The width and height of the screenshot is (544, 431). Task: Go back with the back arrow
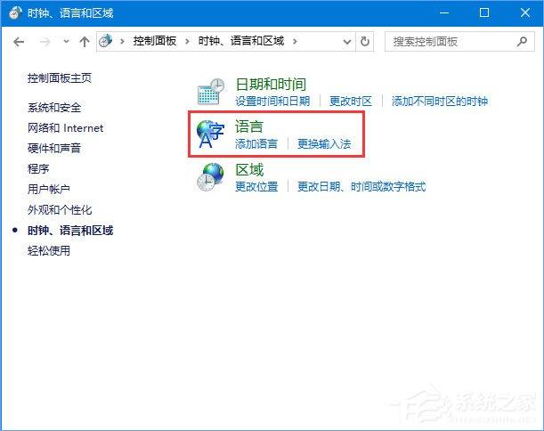[19, 42]
